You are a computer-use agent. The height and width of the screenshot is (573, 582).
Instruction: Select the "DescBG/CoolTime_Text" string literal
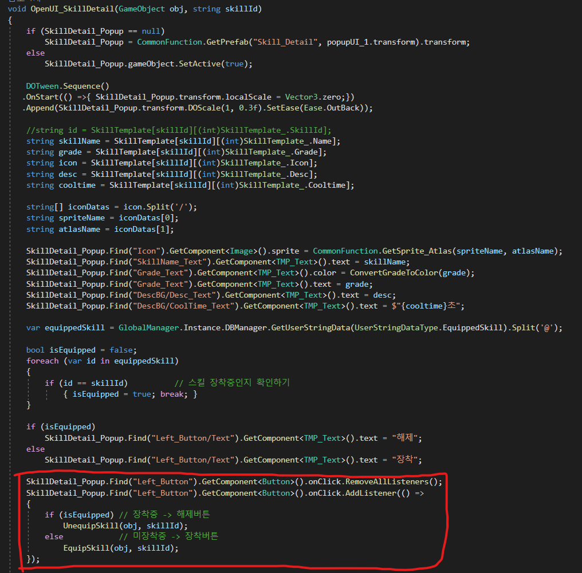coord(186,306)
